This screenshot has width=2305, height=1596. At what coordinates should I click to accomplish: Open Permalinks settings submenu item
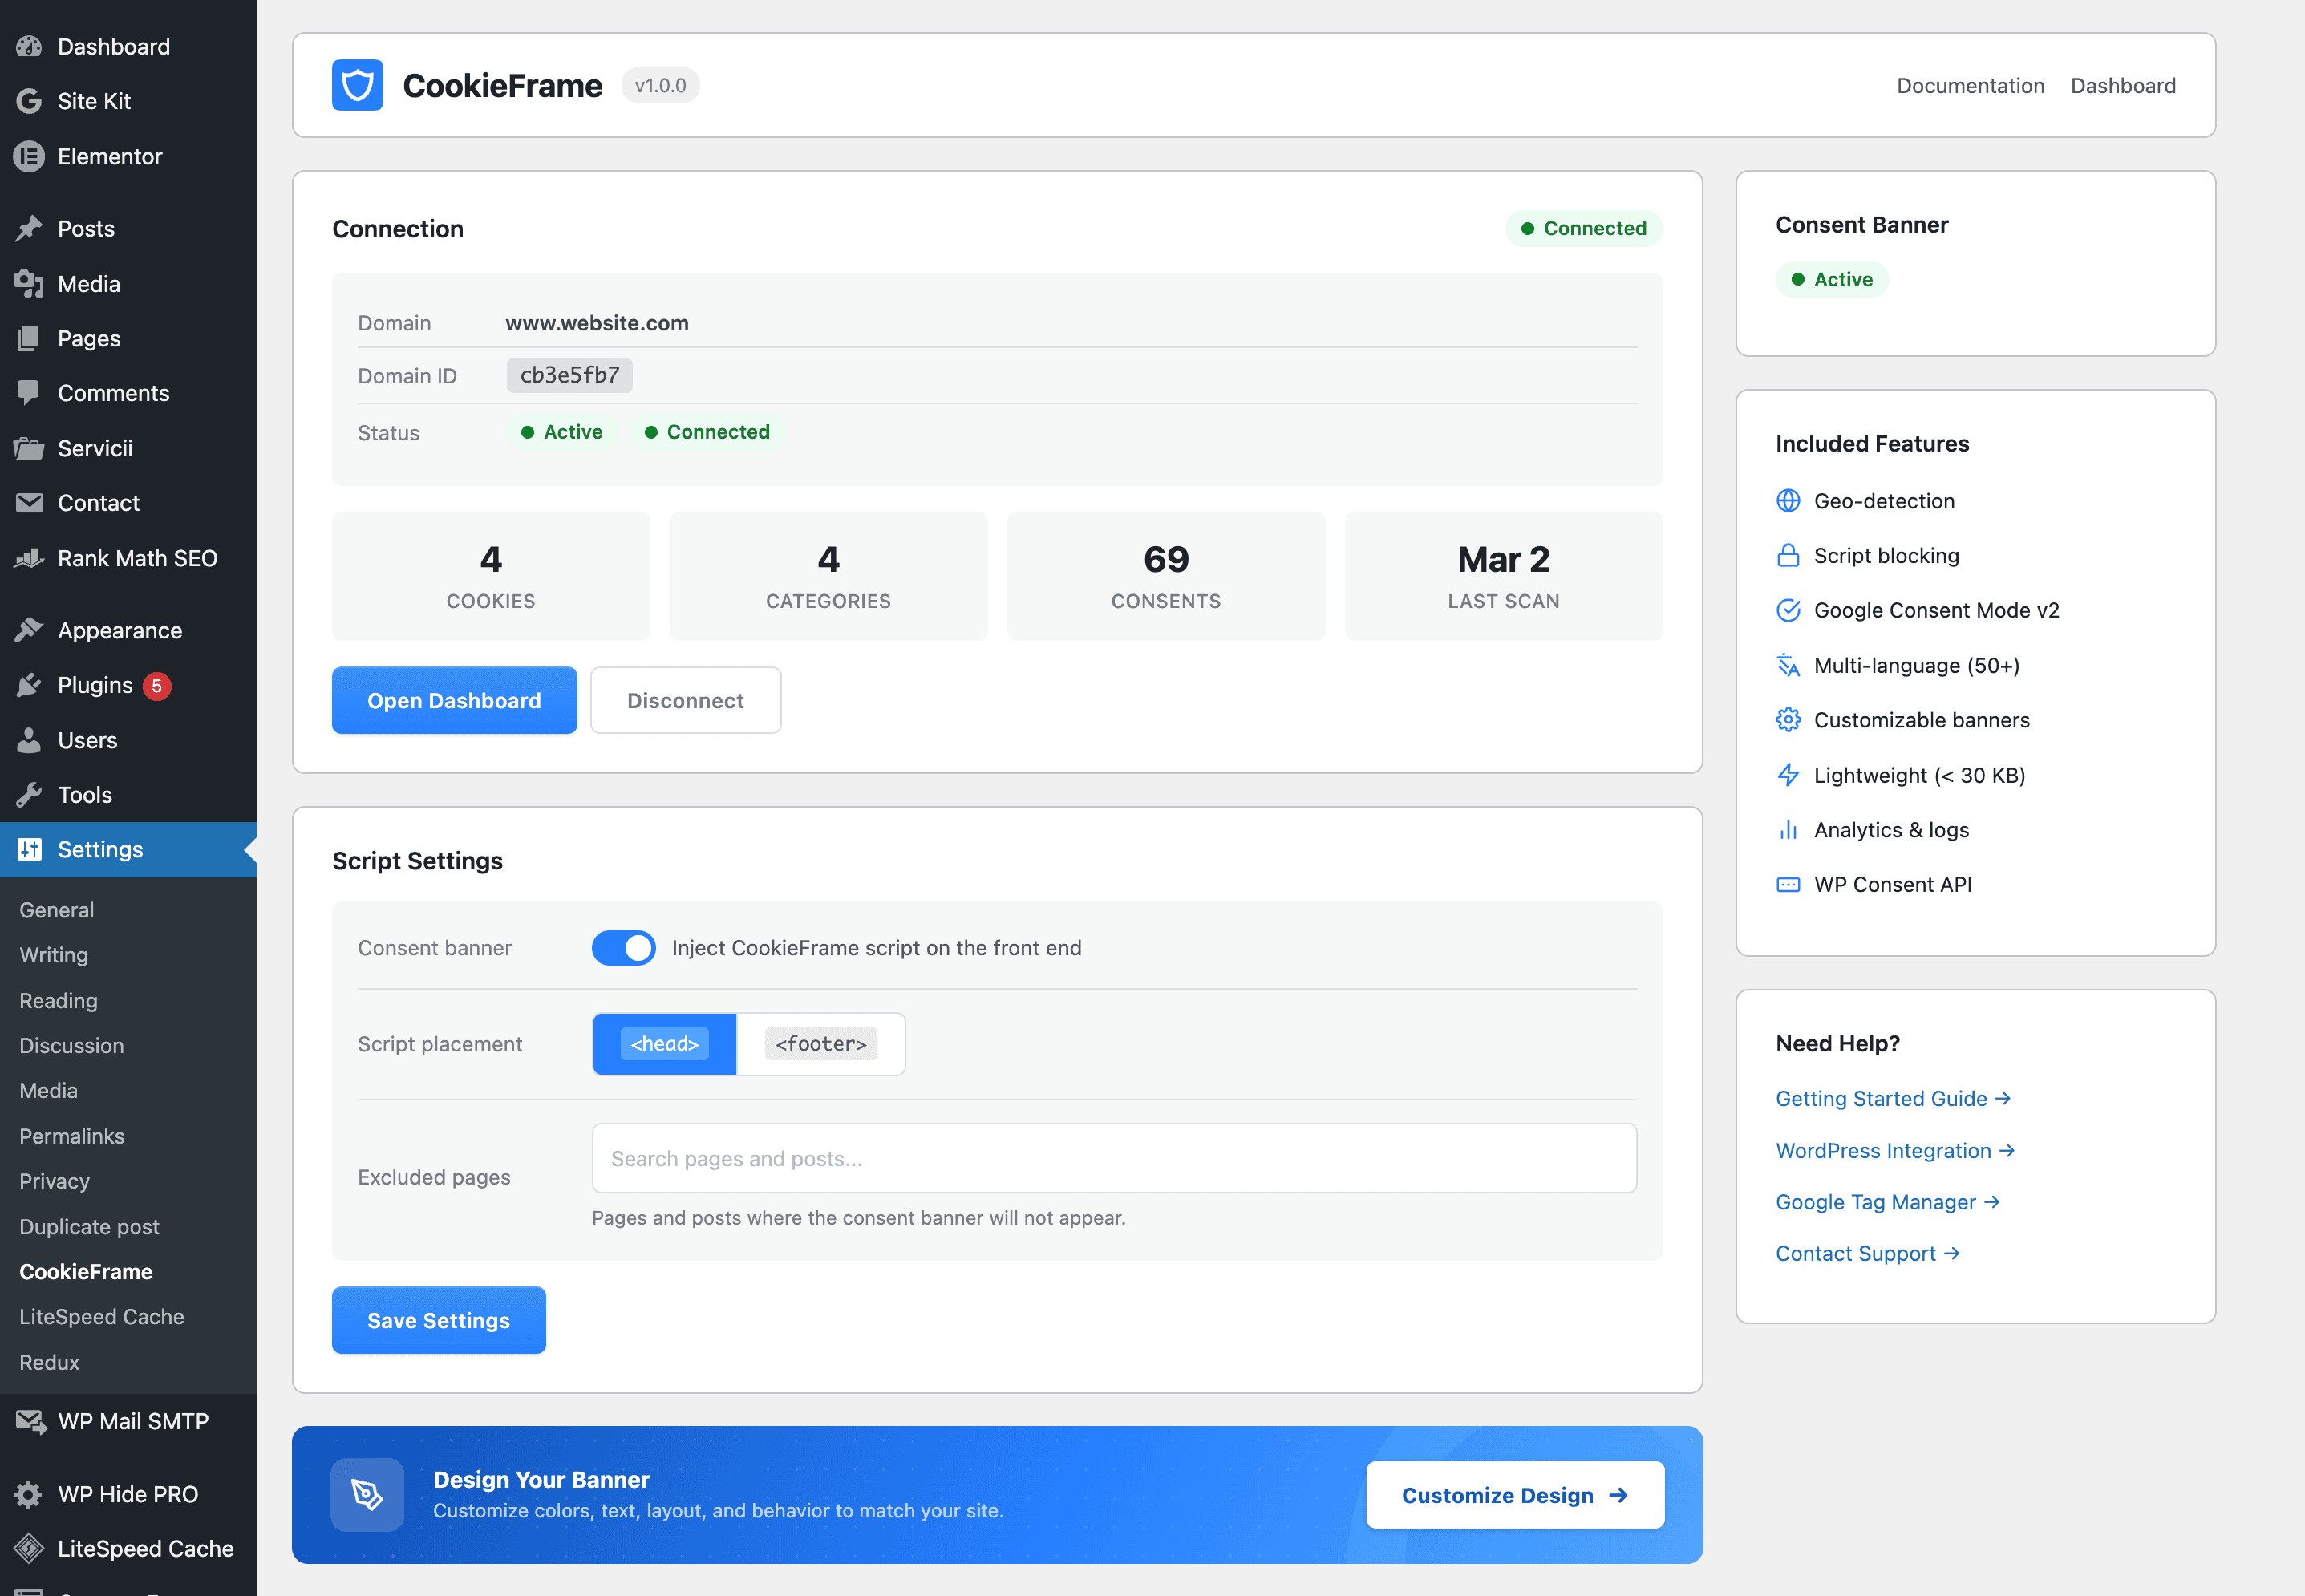coord(72,1136)
